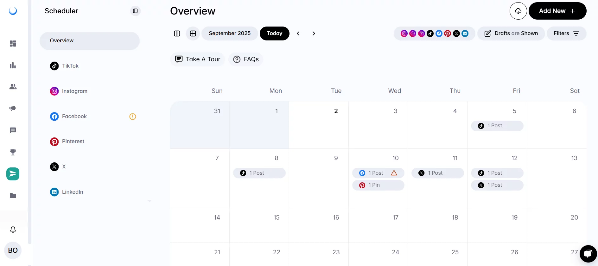Open the analytics bar chart icon in sidebar

[x=13, y=65]
